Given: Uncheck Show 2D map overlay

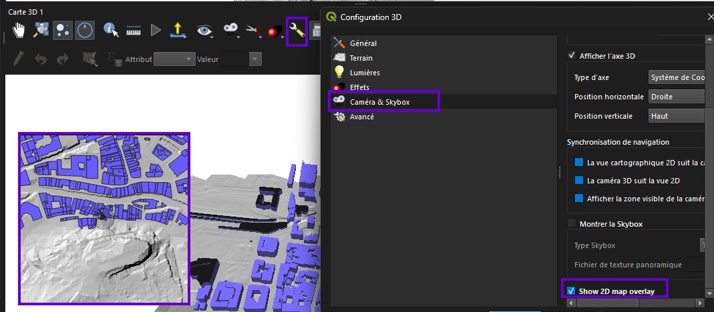Looking at the screenshot, I should click(x=572, y=291).
